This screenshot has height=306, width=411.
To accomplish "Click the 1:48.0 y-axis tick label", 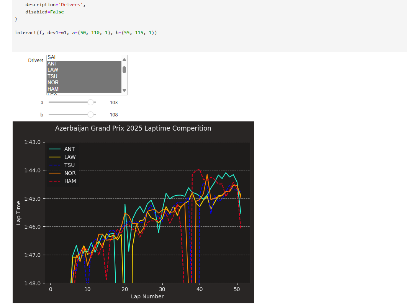I will pos(33,283).
